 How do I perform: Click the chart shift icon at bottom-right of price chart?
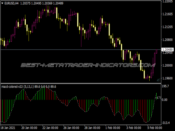pyautogui.click(x=158, y=80)
